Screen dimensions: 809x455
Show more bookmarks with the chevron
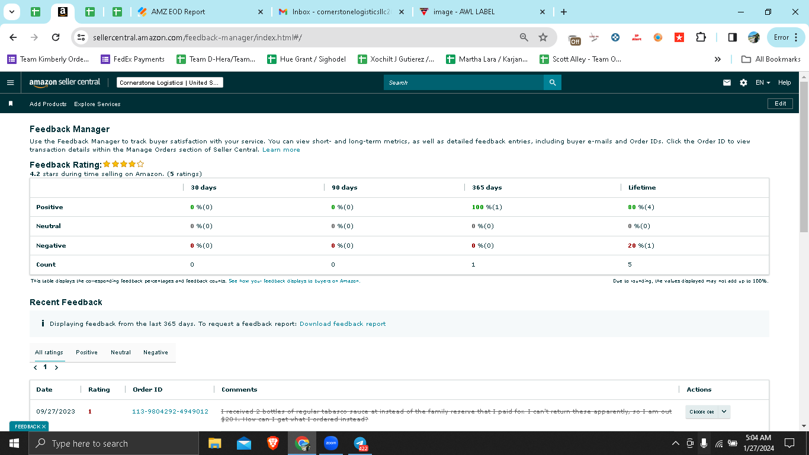pos(718,59)
